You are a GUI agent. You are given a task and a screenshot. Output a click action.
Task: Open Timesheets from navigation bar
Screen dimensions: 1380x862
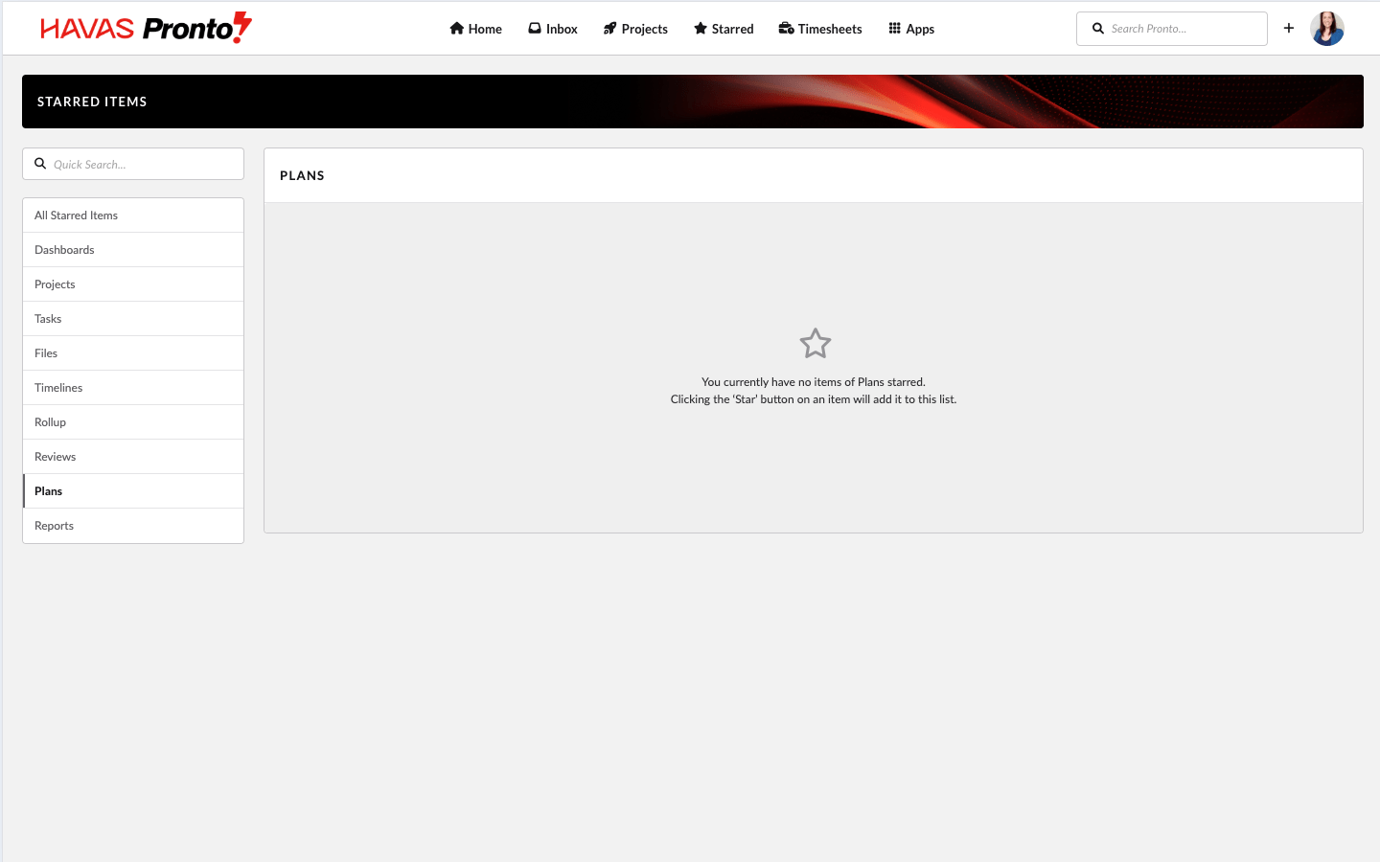point(820,29)
